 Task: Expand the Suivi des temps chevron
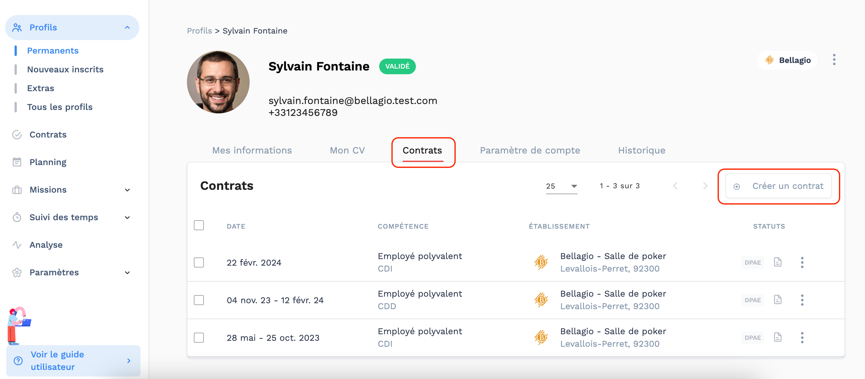tap(127, 217)
